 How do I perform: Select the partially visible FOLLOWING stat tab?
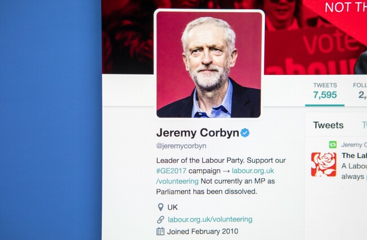(x=360, y=91)
